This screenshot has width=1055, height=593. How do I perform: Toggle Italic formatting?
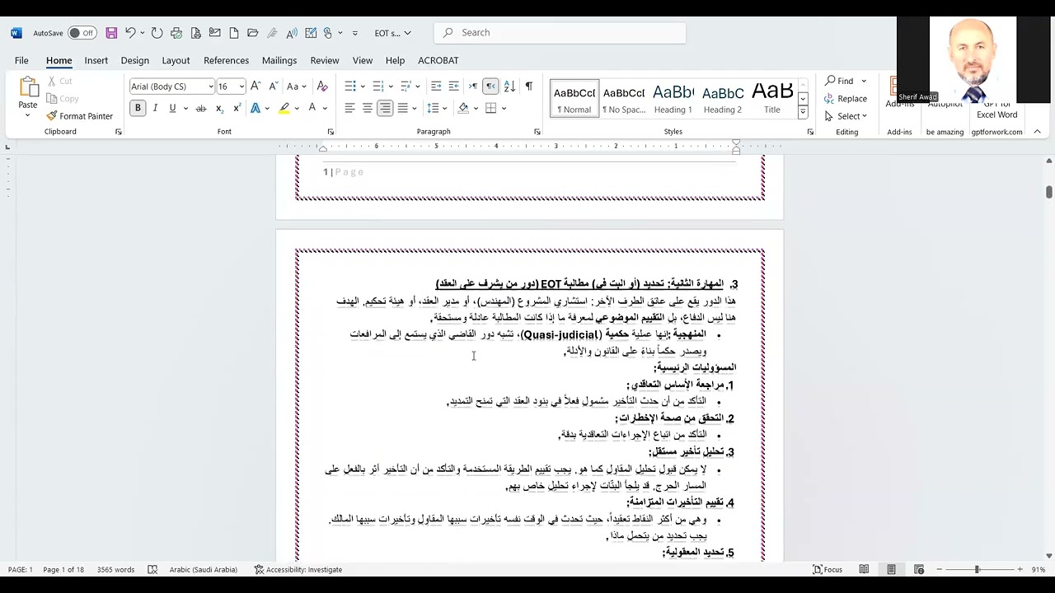tap(155, 108)
